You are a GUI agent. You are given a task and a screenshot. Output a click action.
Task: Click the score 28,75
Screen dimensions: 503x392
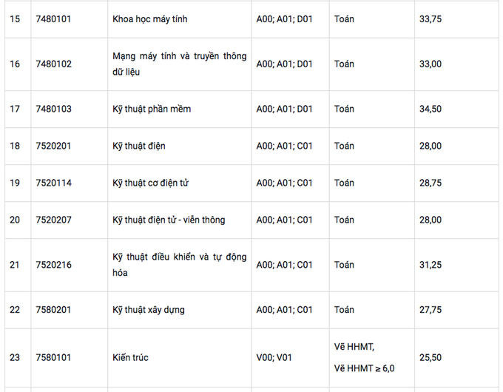pos(431,183)
